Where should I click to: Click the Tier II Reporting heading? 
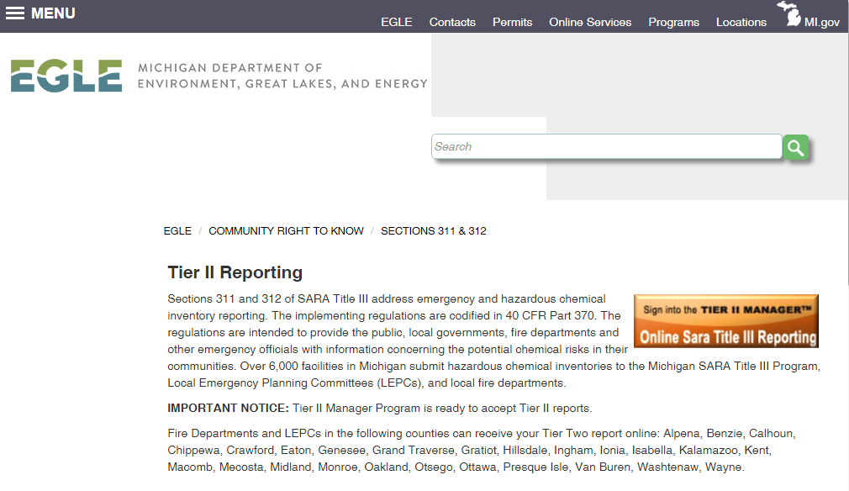[235, 272]
